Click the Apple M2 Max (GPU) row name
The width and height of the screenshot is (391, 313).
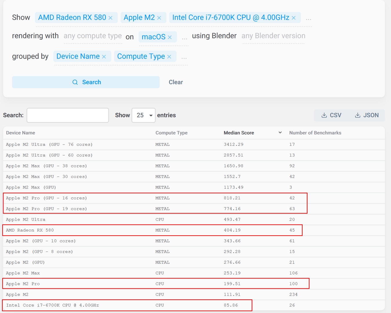click(31, 187)
